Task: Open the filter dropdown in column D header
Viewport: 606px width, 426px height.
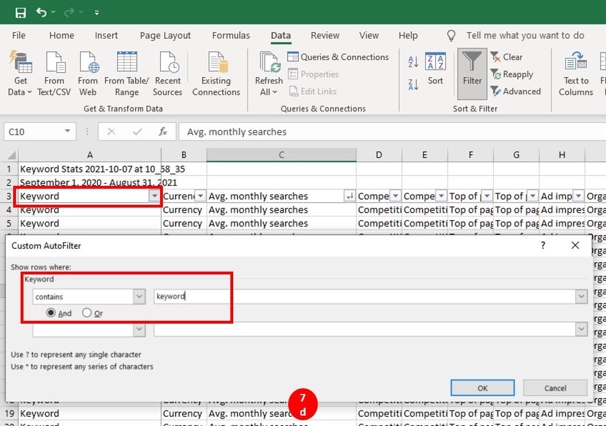Action: click(x=396, y=196)
